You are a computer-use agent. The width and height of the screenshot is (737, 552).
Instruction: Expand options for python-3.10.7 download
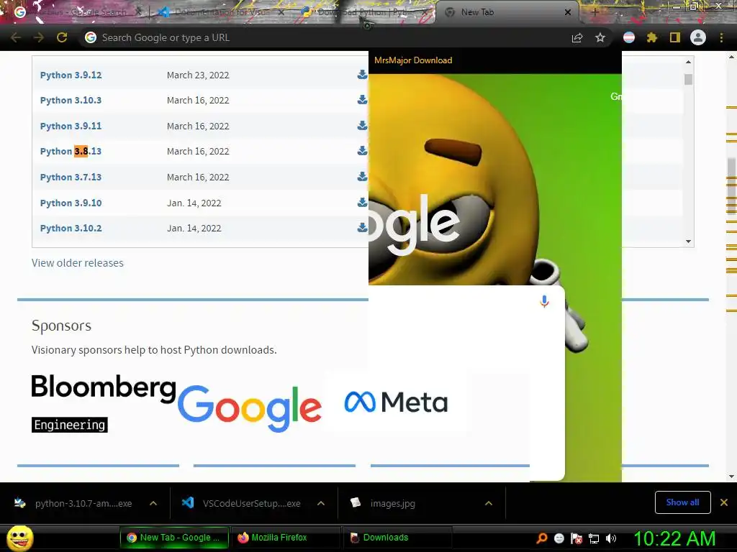pyautogui.click(x=153, y=503)
